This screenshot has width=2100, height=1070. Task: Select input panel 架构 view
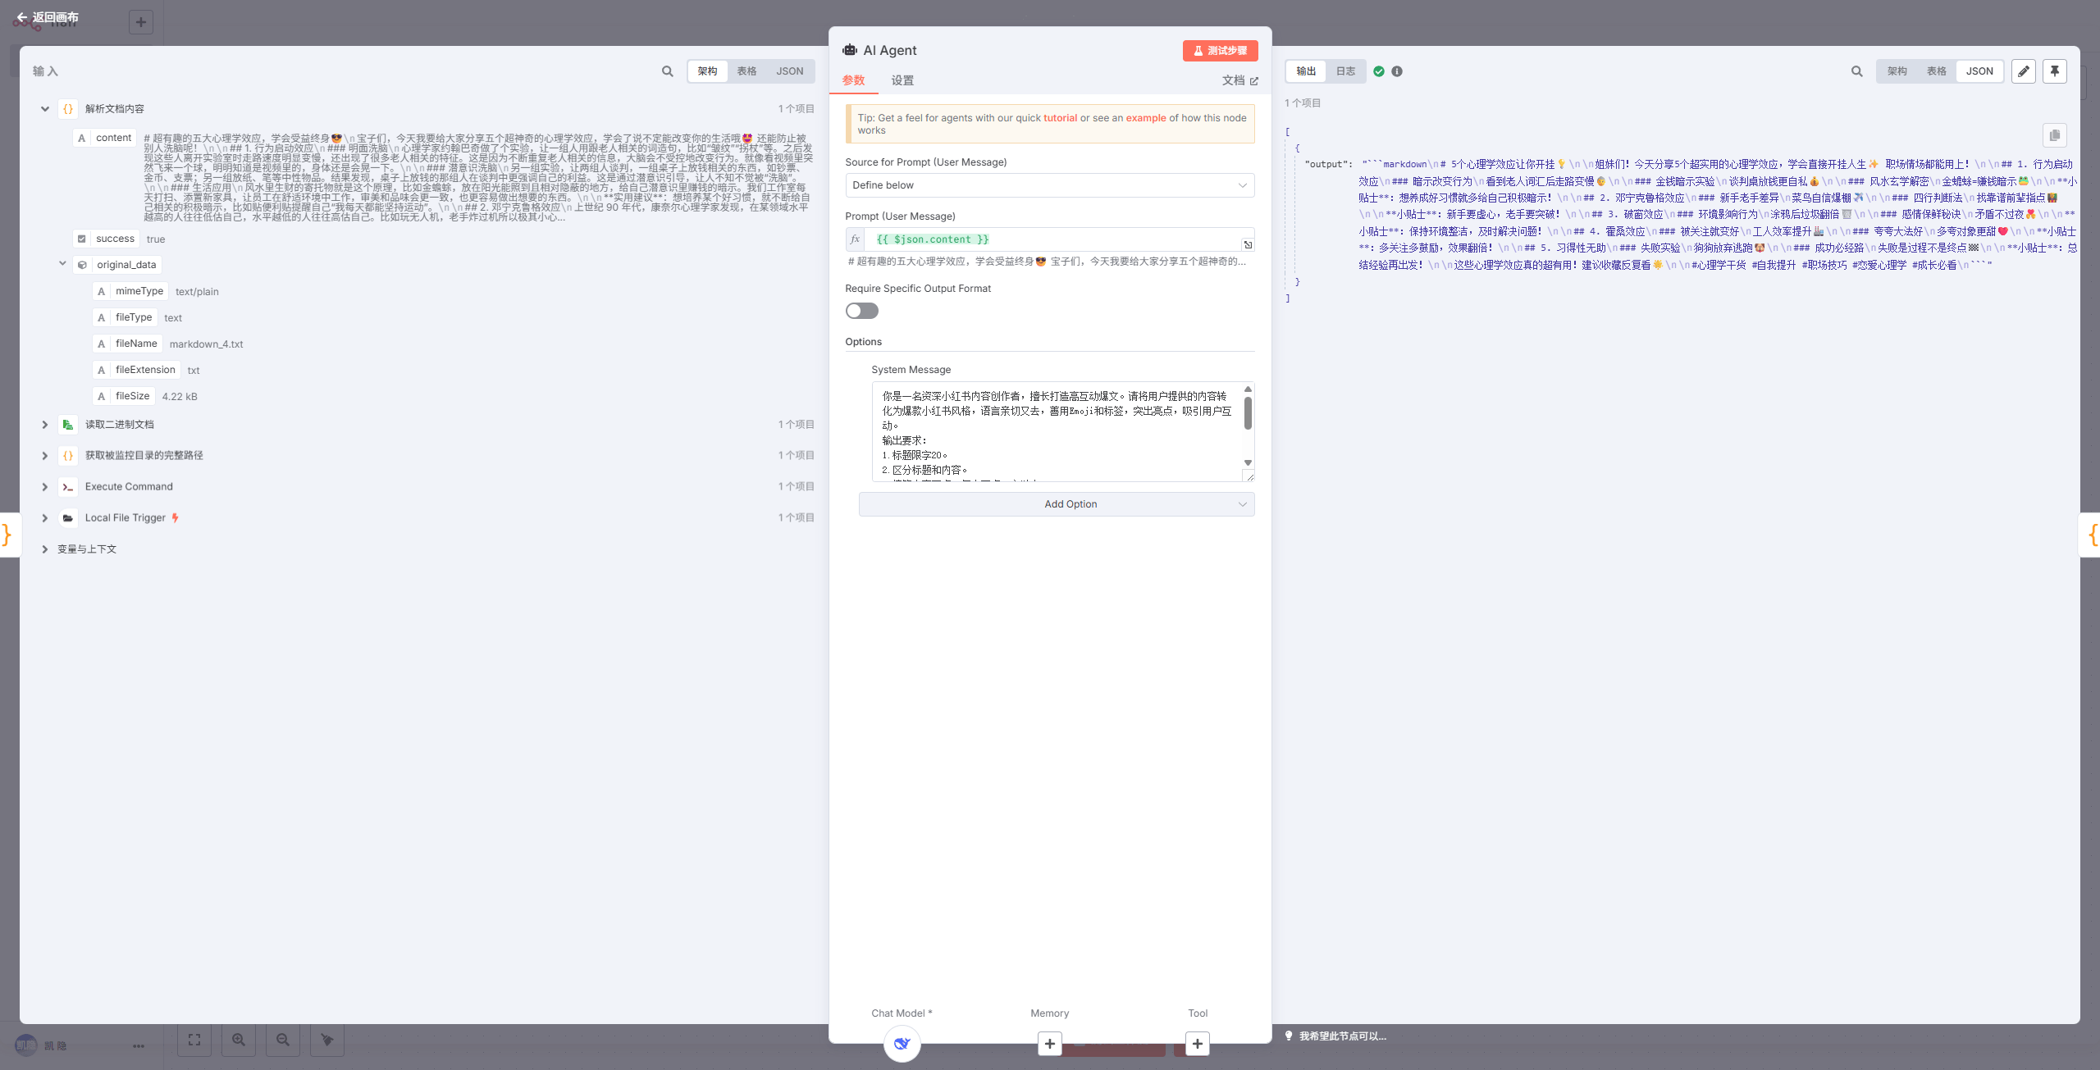[707, 71]
